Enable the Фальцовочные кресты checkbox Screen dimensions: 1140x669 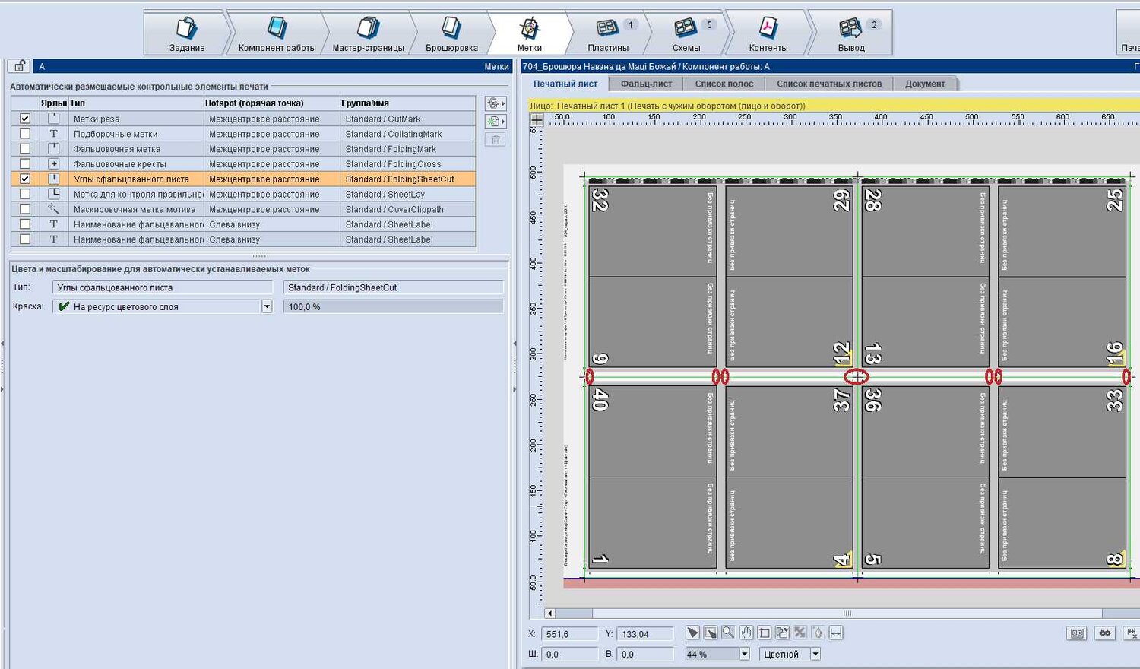25,164
